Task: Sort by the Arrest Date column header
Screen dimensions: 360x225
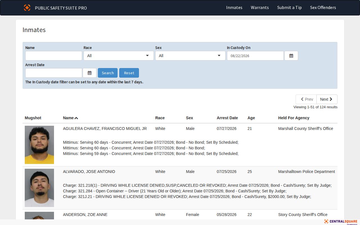Action: pos(227,118)
